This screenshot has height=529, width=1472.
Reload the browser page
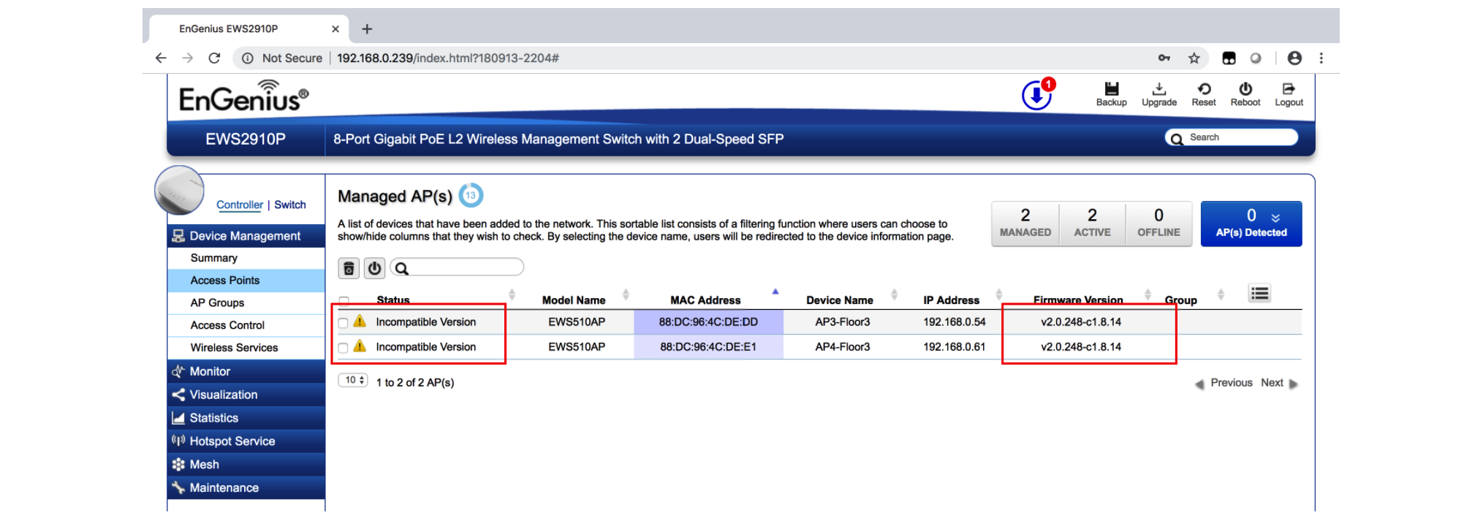tap(214, 58)
